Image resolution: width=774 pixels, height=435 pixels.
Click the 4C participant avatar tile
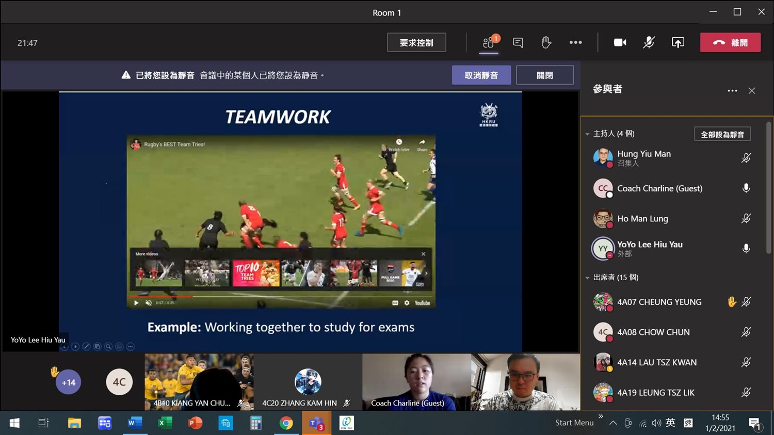pyautogui.click(x=119, y=382)
